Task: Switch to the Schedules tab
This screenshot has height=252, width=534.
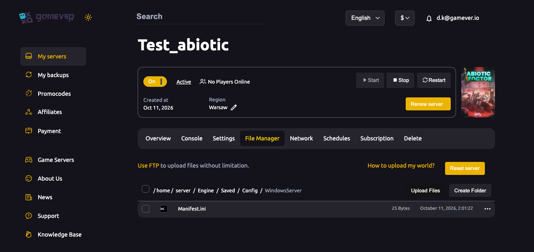Action: [337, 138]
